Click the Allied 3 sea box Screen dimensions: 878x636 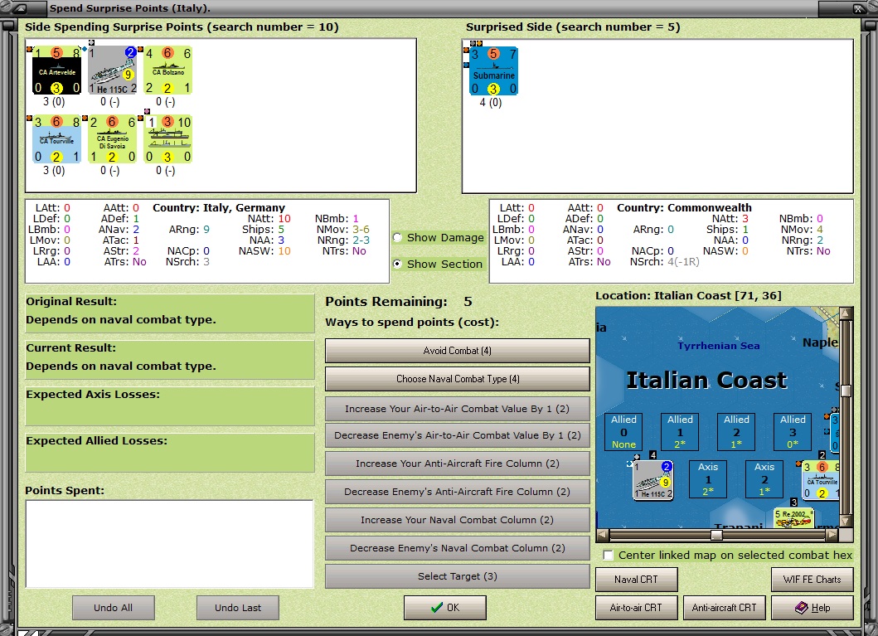793,432
